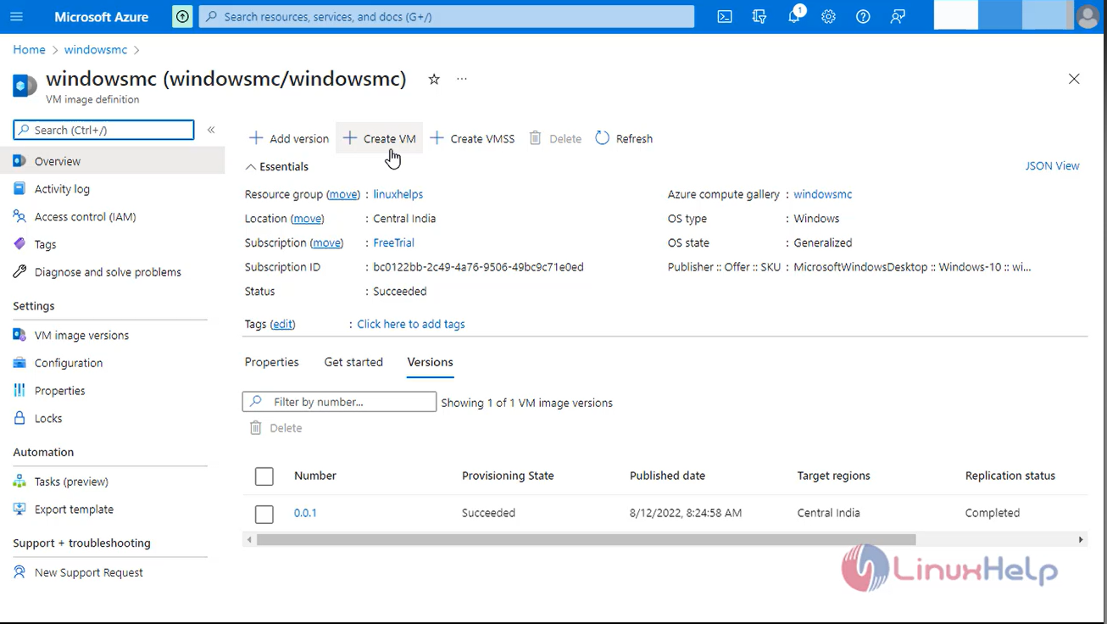
Task: Click the top search resources bar
Action: point(446,16)
